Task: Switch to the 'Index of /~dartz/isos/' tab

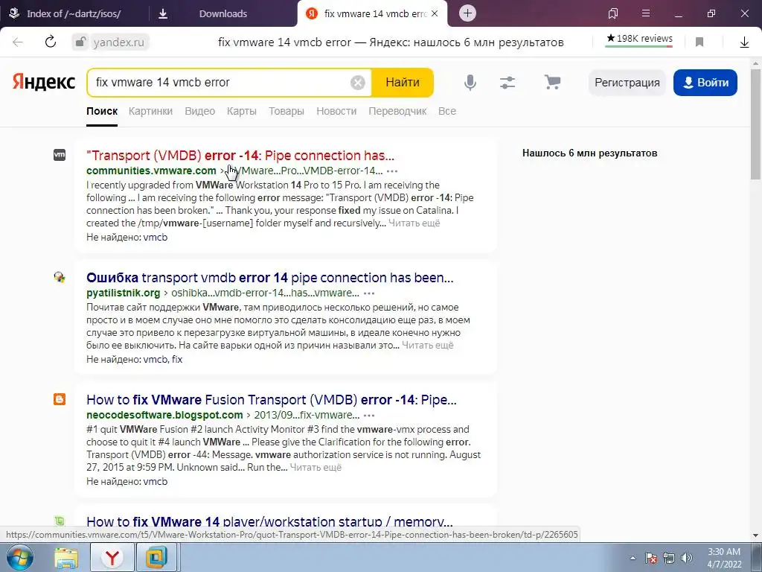Action: [x=73, y=13]
